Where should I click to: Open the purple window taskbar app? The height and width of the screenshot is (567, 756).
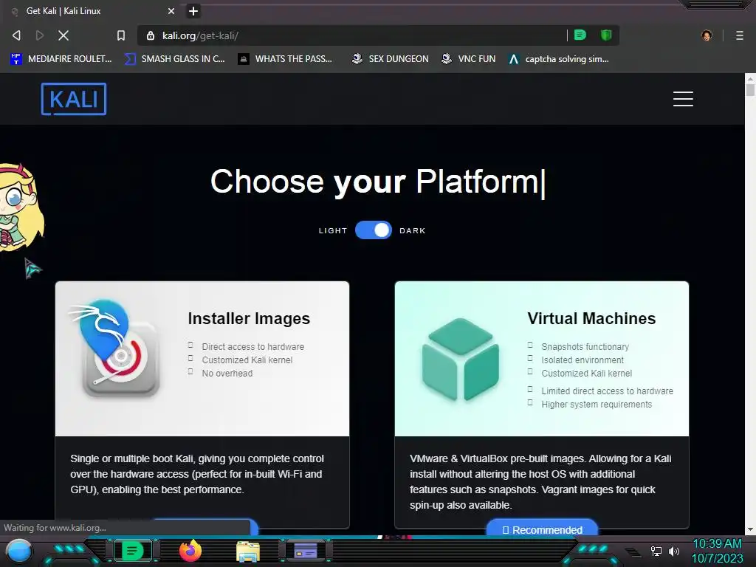tap(306, 550)
